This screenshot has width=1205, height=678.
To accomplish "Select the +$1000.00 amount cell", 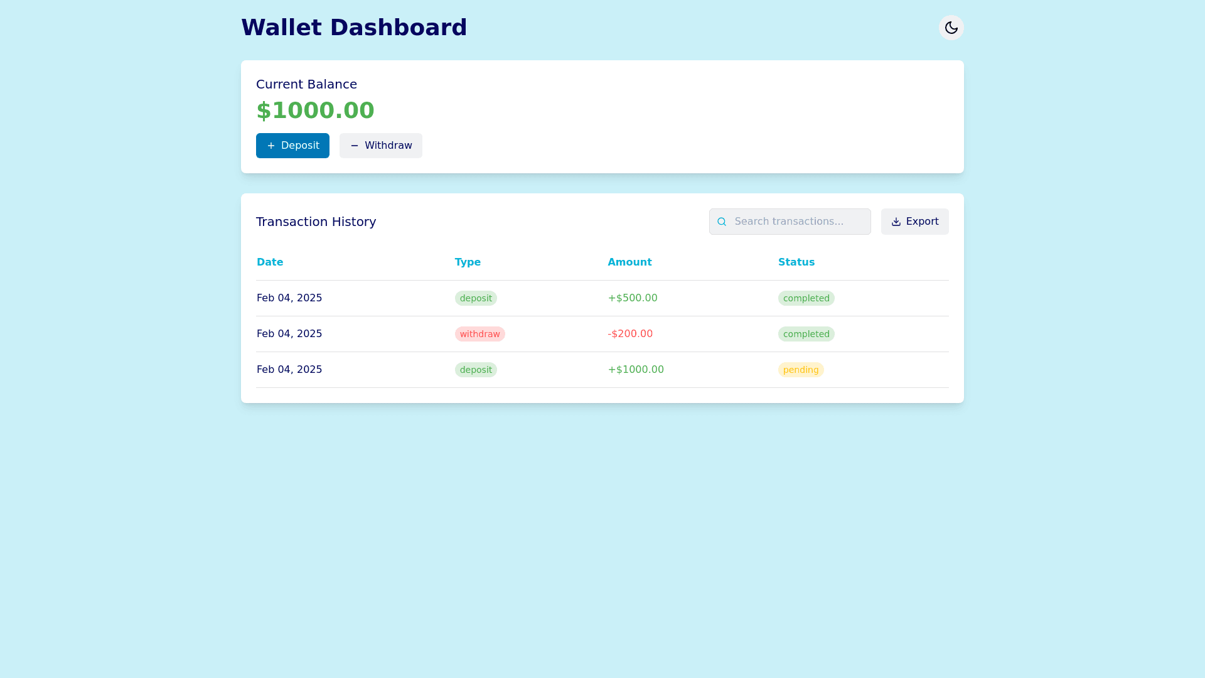I will (x=636, y=370).
